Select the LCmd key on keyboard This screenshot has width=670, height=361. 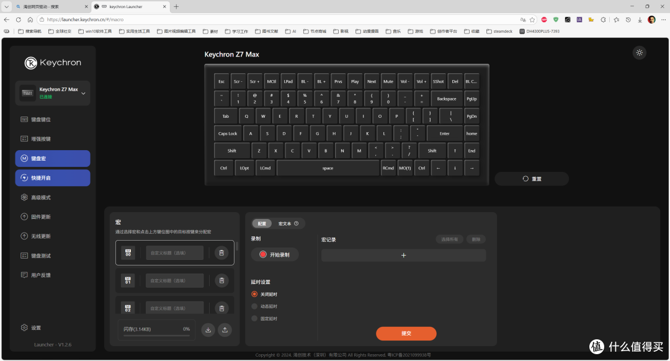point(266,168)
